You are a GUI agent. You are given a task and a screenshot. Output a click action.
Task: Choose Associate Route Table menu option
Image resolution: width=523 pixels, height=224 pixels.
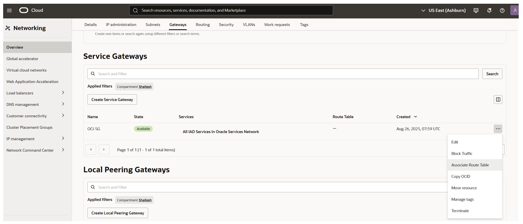[x=475, y=165]
